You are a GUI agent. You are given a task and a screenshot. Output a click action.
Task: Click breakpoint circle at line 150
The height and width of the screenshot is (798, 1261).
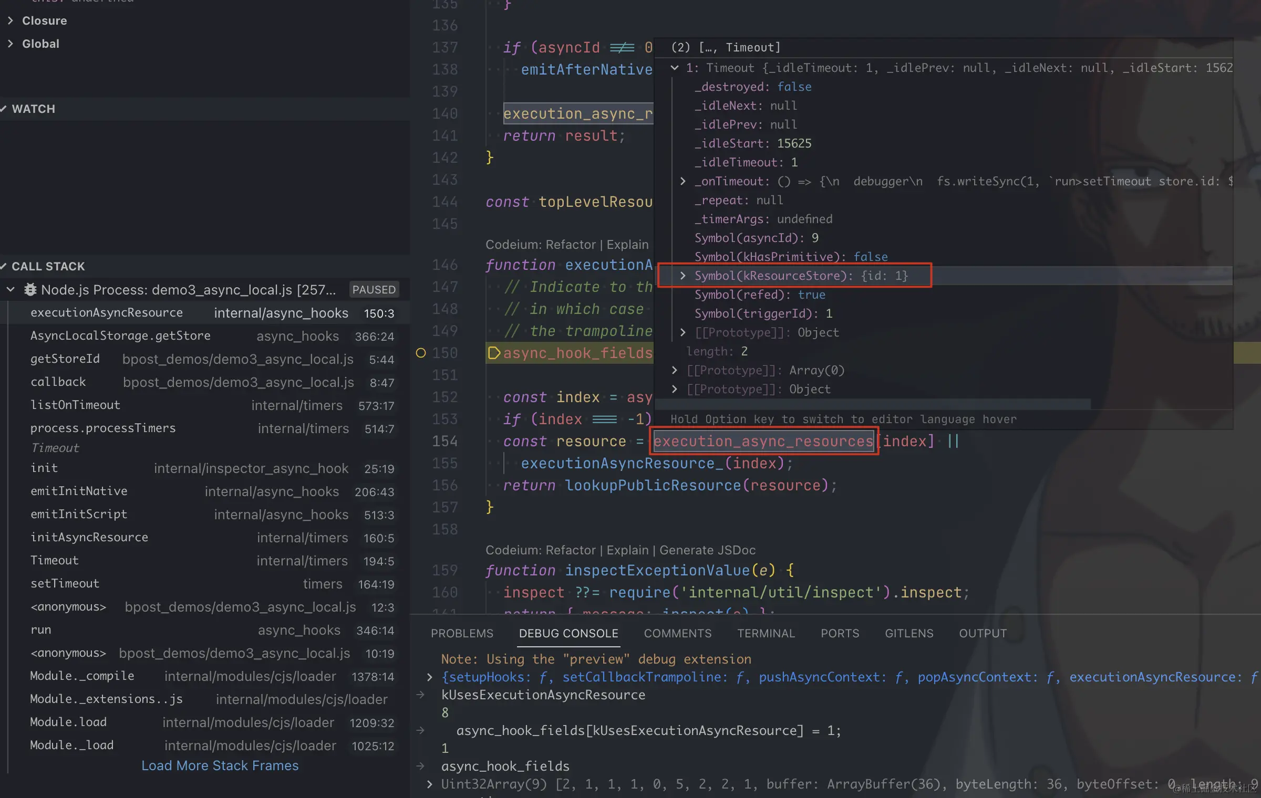tap(421, 353)
